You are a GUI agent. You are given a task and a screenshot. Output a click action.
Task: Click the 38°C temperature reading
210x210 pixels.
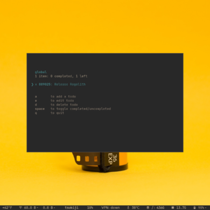[135, 208]
